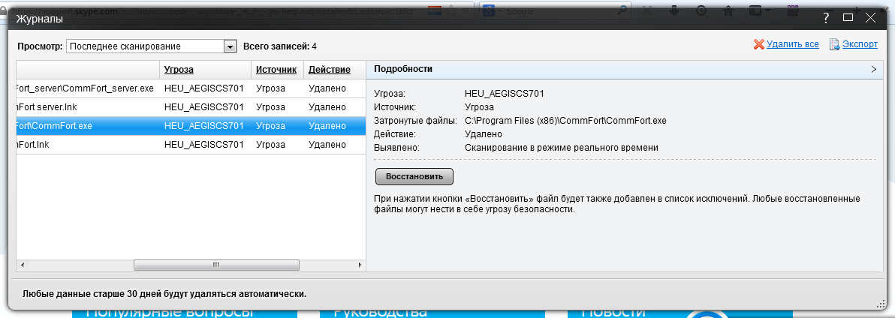Open the Просмотр dropdown list

[230, 46]
